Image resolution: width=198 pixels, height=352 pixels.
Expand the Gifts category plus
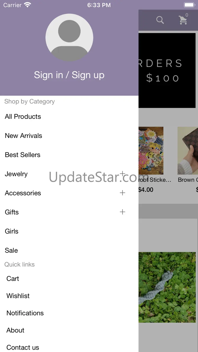point(122,212)
